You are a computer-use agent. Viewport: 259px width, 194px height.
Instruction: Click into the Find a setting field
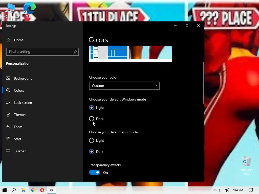pos(42,52)
